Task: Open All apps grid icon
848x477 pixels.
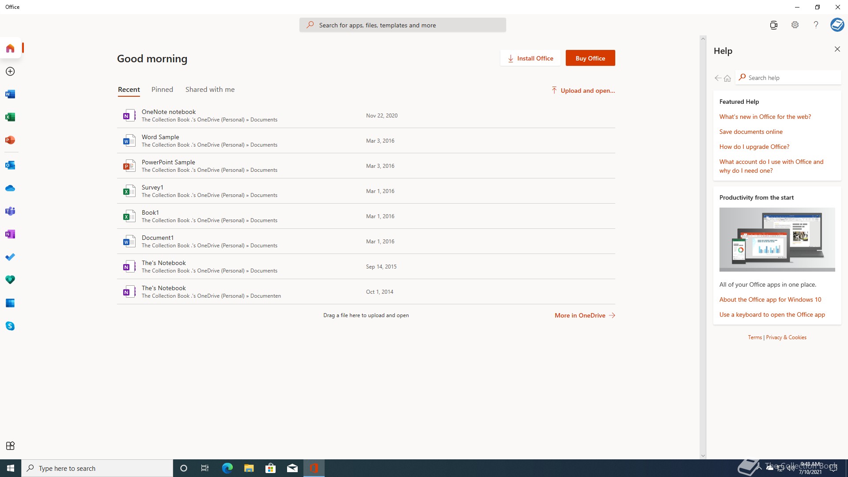Action: pyautogui.click(x=10, y=446)
